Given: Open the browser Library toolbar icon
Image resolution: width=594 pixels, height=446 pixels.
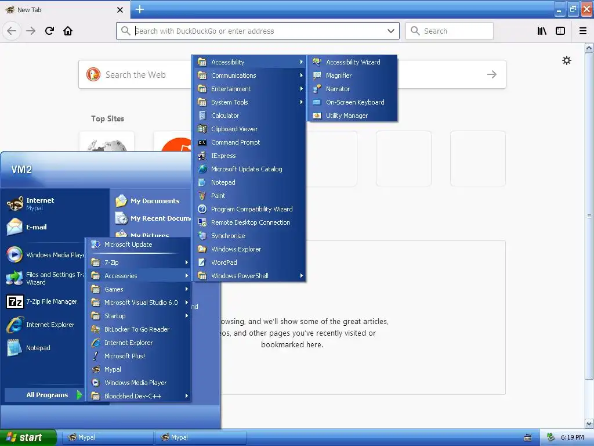Looking at the screenshot, I should (542, 31).
